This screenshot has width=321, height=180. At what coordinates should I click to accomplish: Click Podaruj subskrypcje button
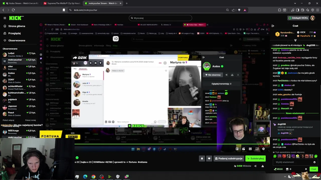(229, 158)
